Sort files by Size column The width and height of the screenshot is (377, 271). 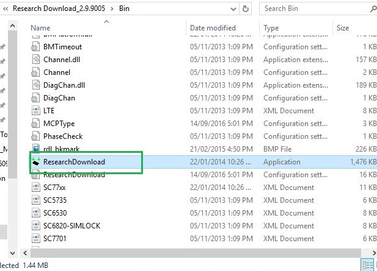343,28
